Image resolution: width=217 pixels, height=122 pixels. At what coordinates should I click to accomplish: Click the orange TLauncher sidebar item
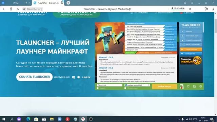(x=191, y=49)
